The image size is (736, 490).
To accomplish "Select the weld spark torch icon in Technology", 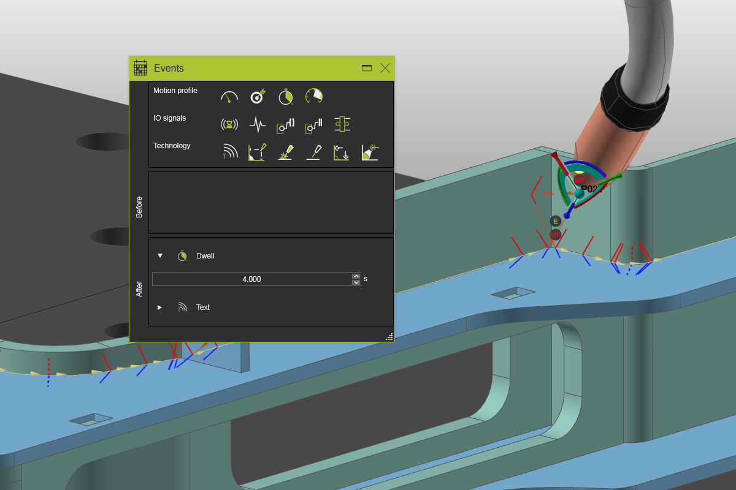I will click(x=285, y=153).
